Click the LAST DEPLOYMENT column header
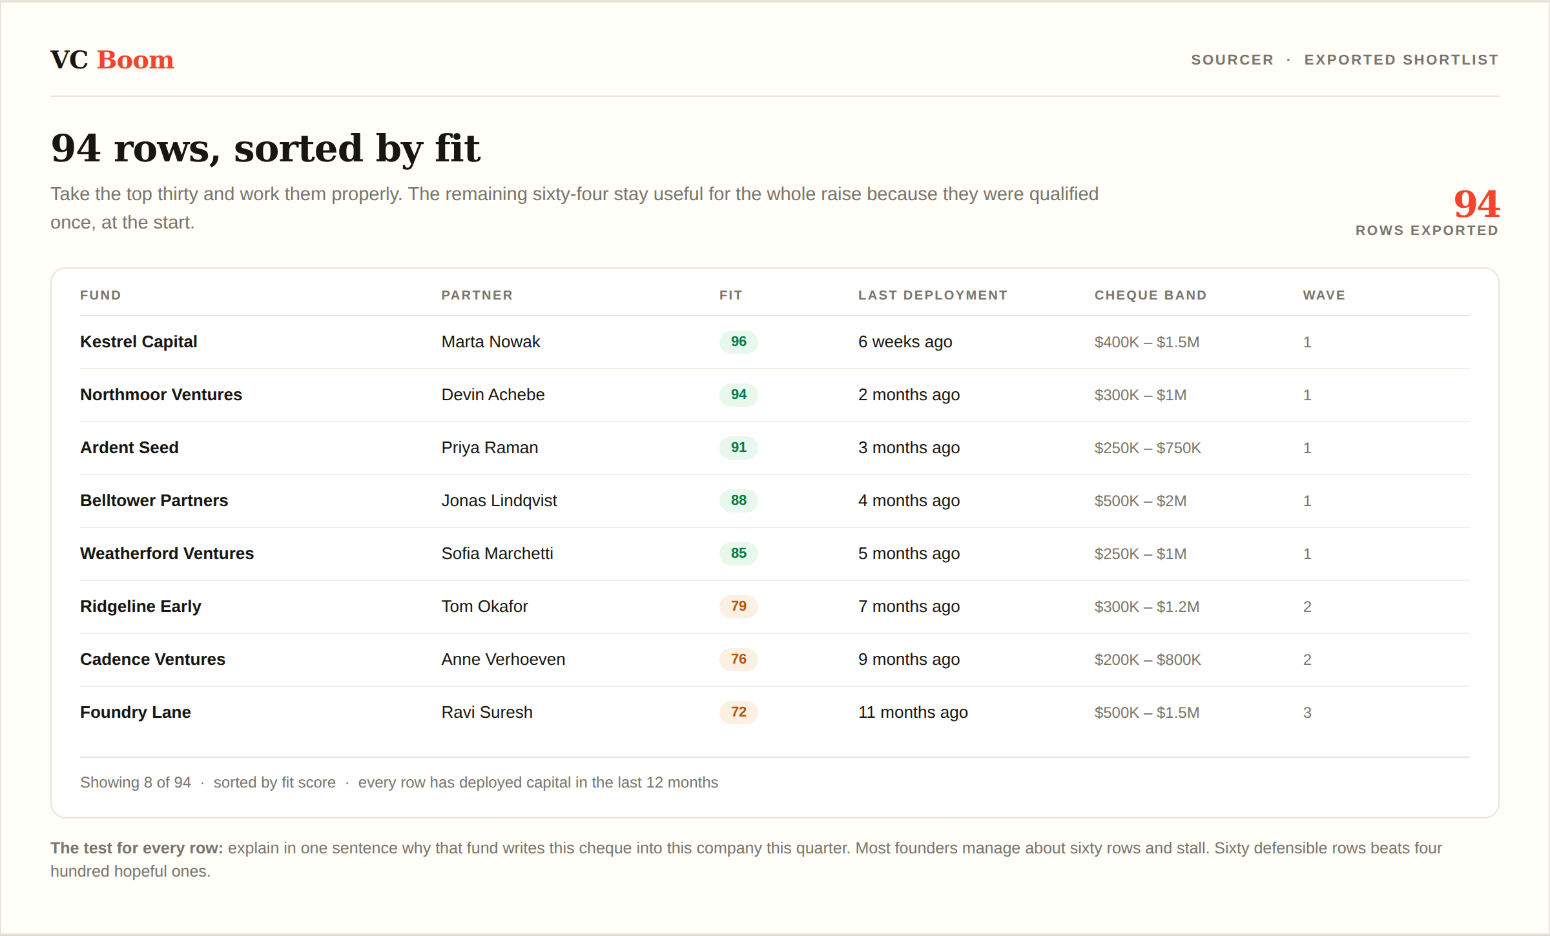 tap(933, 295)
